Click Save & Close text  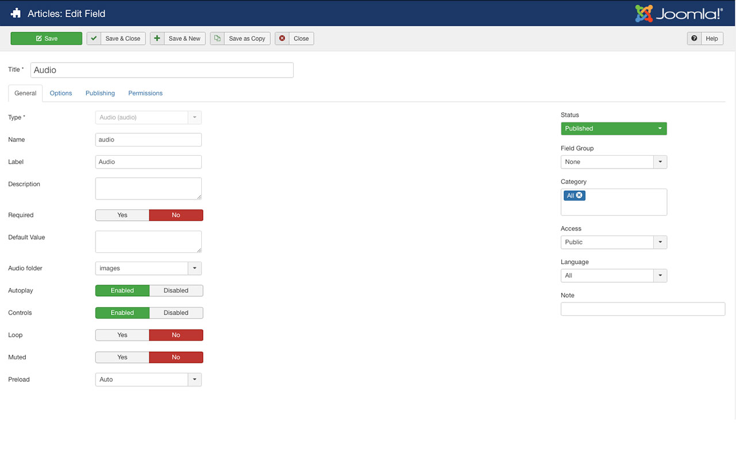click(122, 39)
